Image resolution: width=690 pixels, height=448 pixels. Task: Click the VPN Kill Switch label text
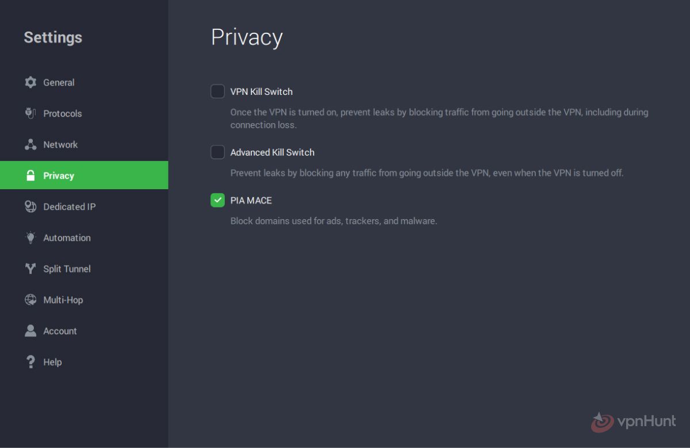click(x=262, y=91)
